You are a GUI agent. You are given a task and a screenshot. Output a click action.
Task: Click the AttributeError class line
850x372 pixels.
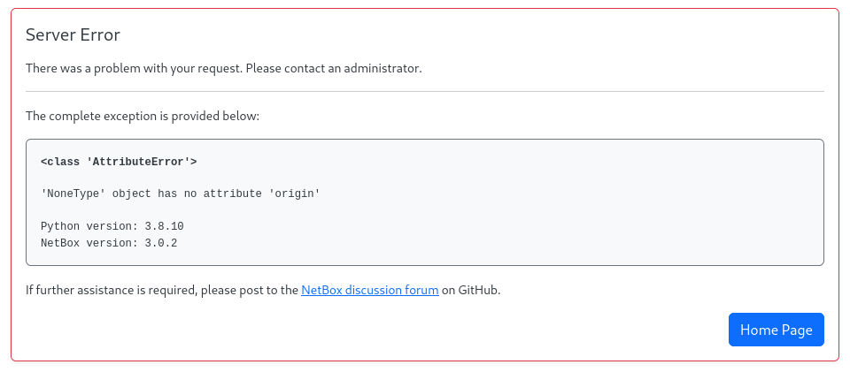(x=119, y=162)
